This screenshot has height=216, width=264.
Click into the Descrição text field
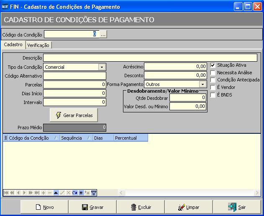[150, 58]
